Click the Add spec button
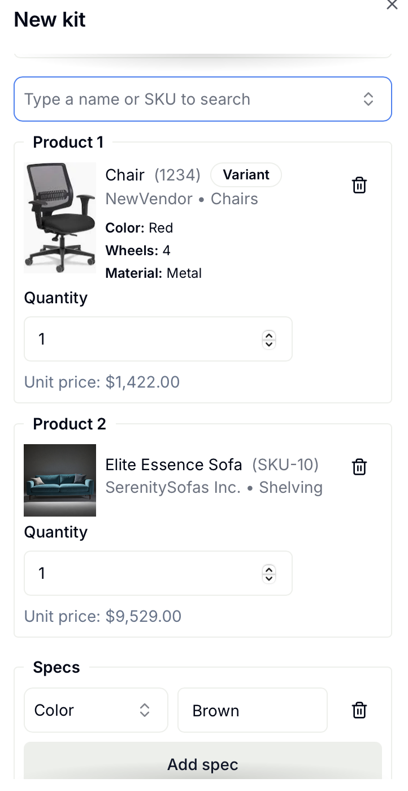Viewport: 408px width, 791px height. click(203, 764)
